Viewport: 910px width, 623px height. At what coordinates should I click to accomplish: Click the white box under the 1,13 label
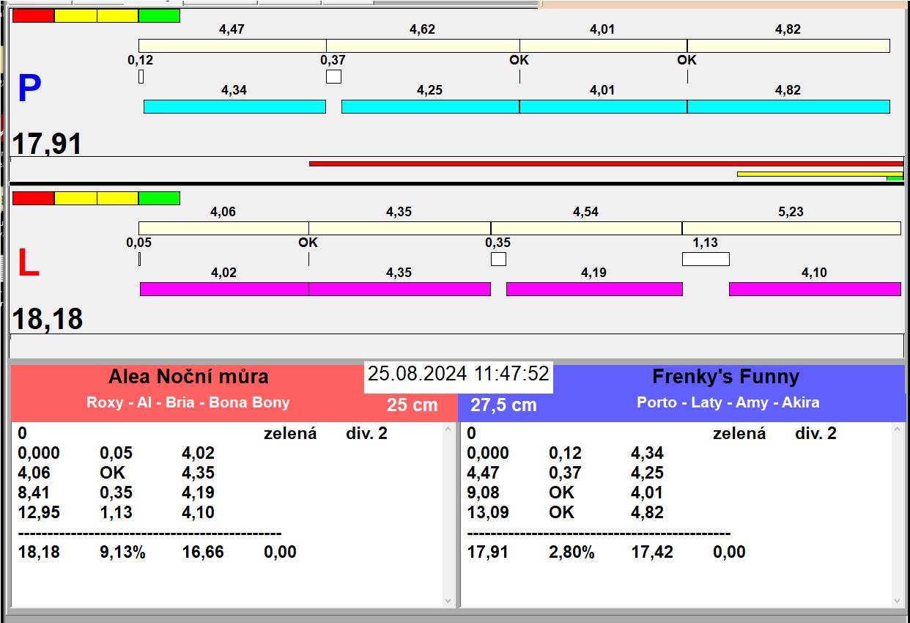706,259
